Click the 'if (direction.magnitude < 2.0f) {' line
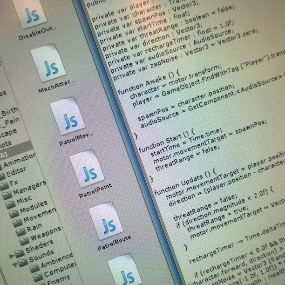 [x=225, y=207]
